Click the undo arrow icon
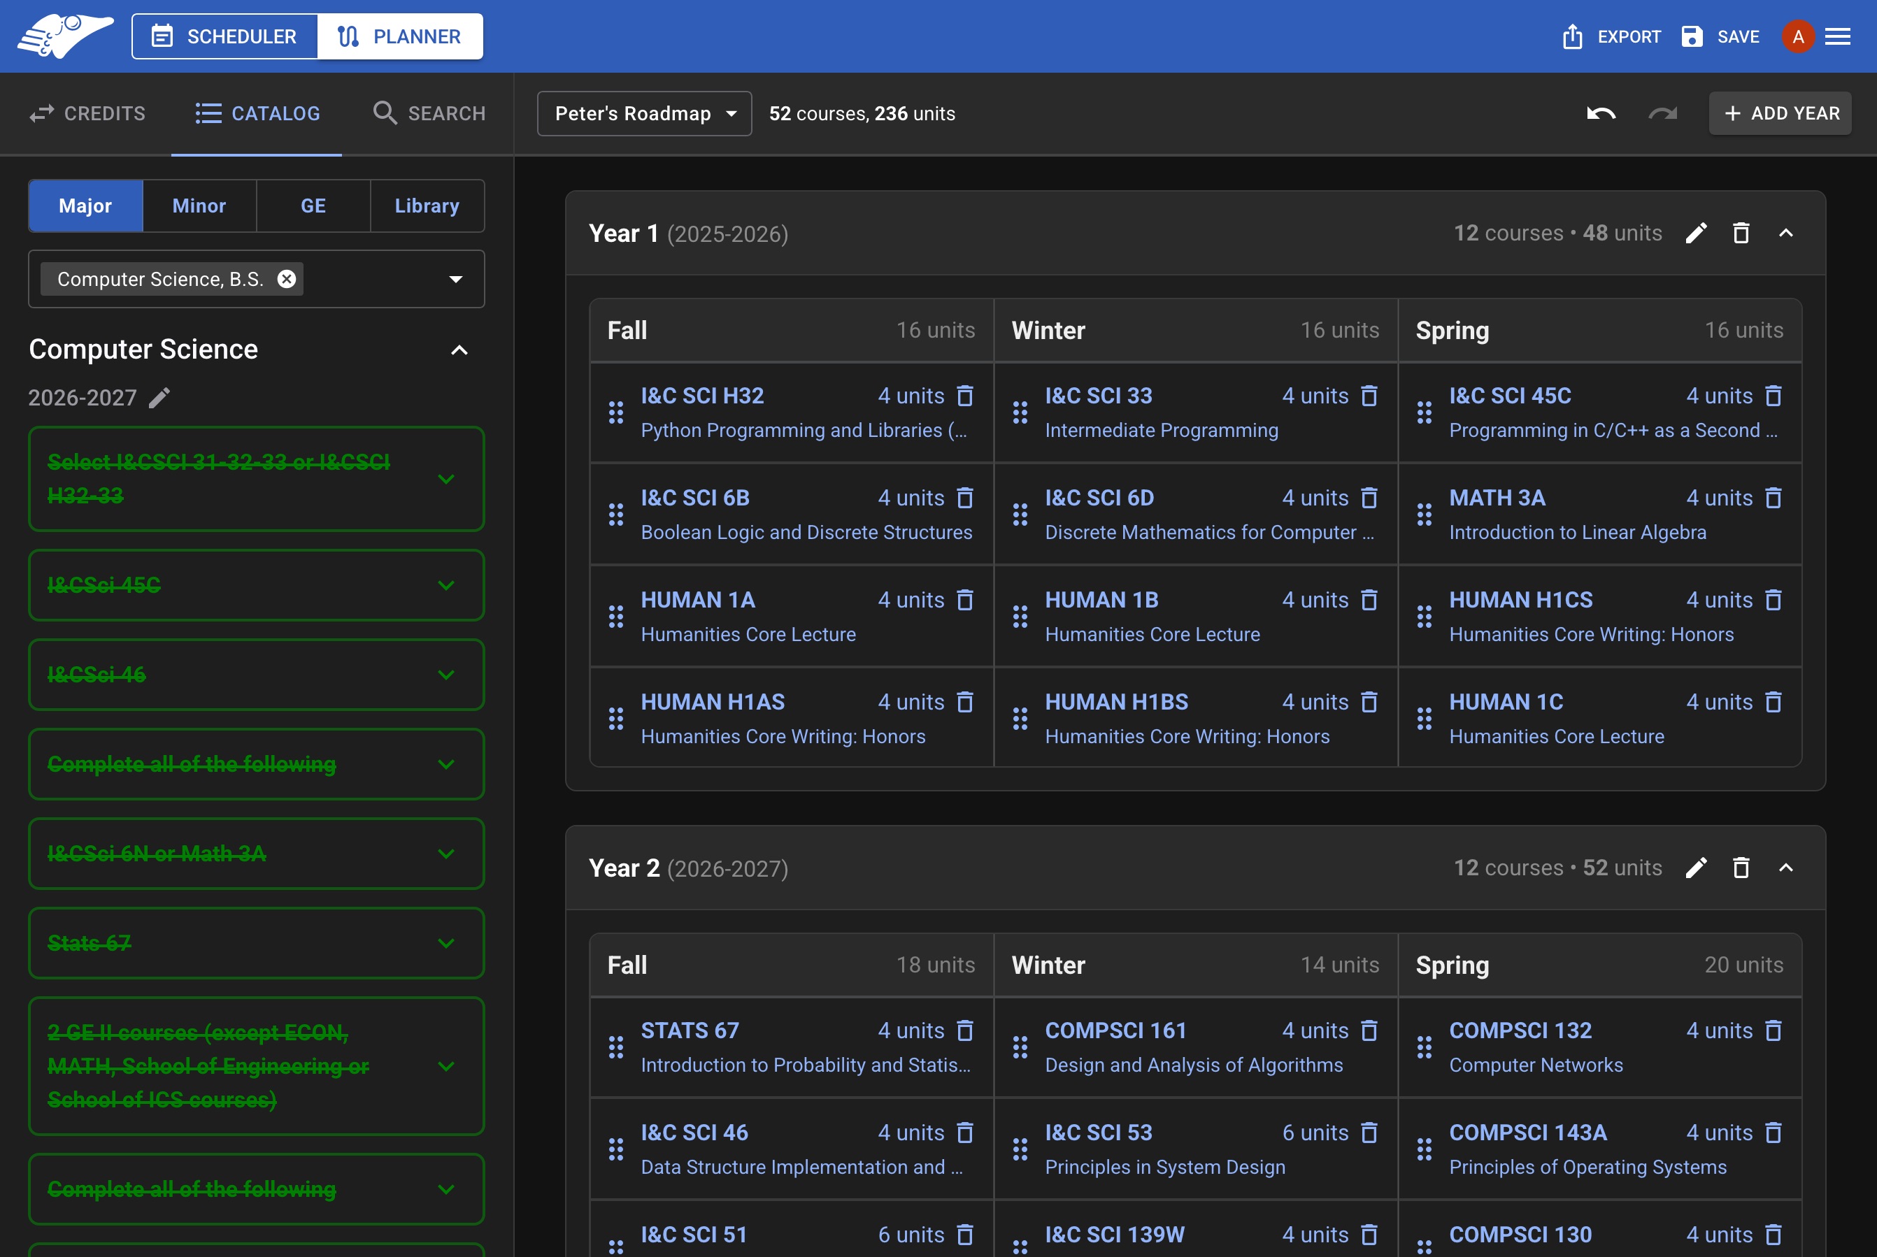The width and height of the screenshot is (1877, 1257). 1601,113
